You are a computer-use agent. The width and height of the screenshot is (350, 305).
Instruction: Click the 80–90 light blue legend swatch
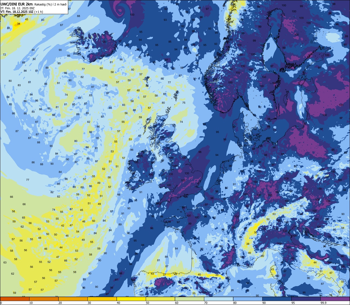(248, 299)
